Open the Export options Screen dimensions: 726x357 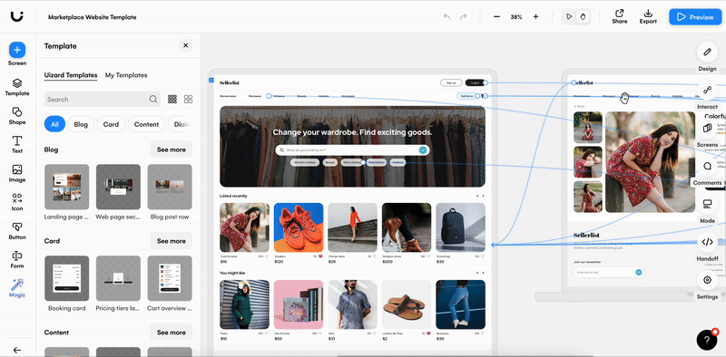(x=648, y=16)
